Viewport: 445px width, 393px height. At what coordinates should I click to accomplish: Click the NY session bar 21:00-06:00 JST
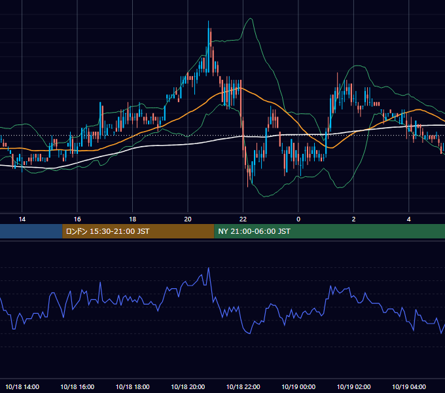[x=329, y=231]
